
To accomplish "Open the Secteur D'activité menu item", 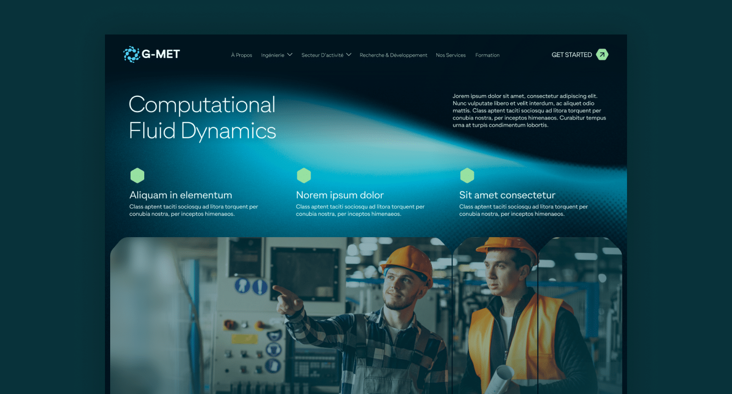I will (x=322, y=55).
